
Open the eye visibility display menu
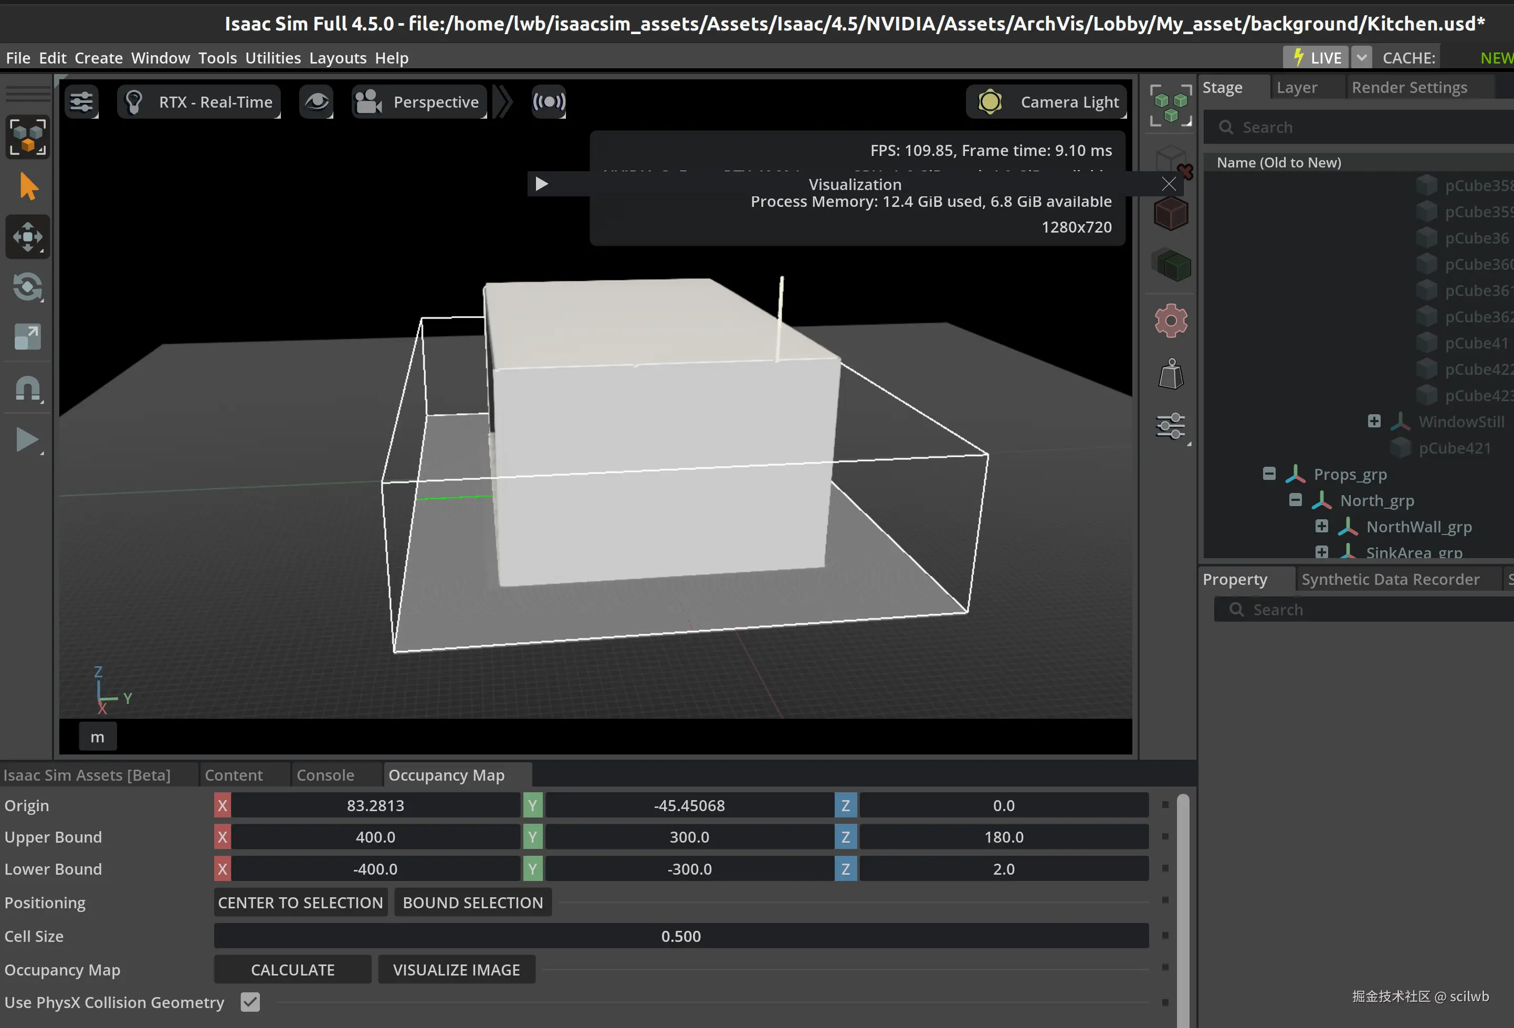(317, 102)
